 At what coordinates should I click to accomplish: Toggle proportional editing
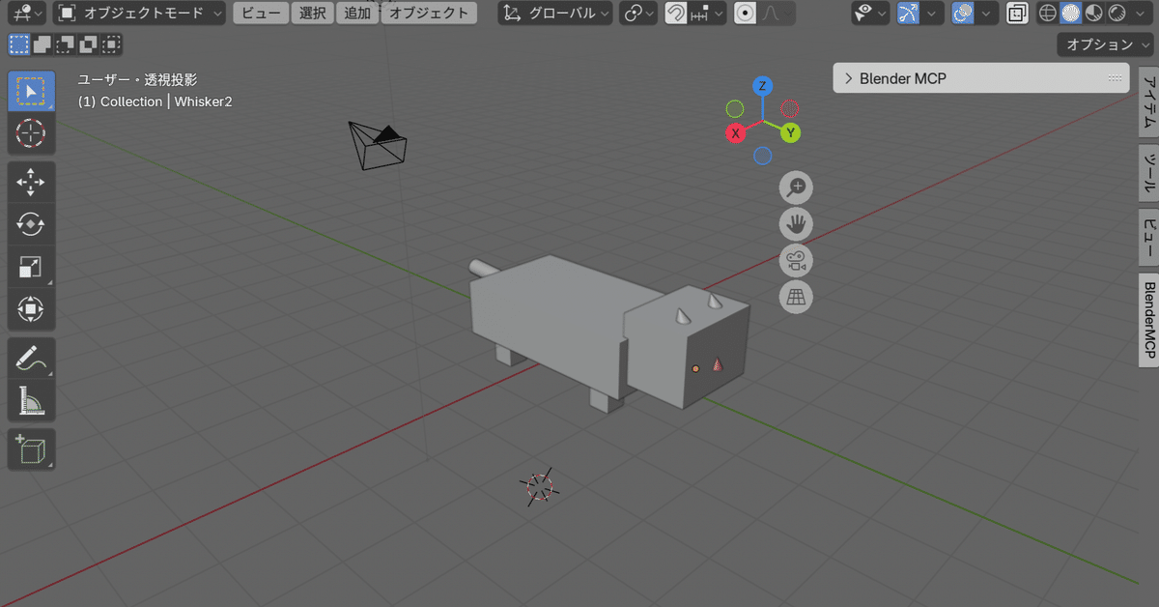(744, 13)
